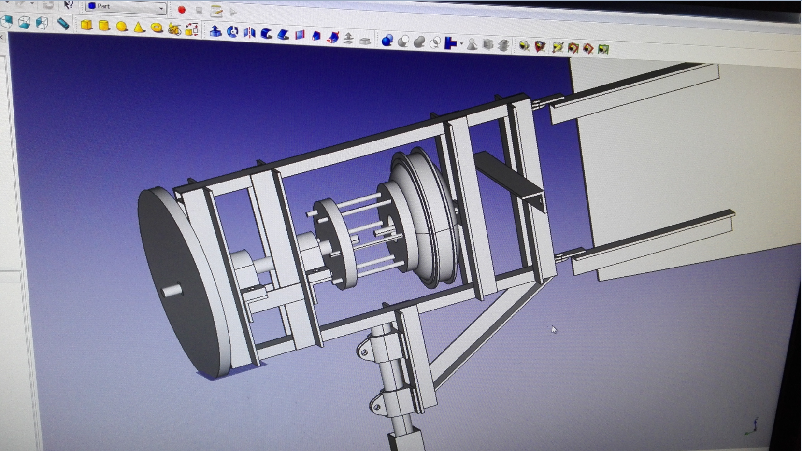Screen dimensions: 802x451
Task: Open the parametric primitives creation tool
Action: [174, 29]
